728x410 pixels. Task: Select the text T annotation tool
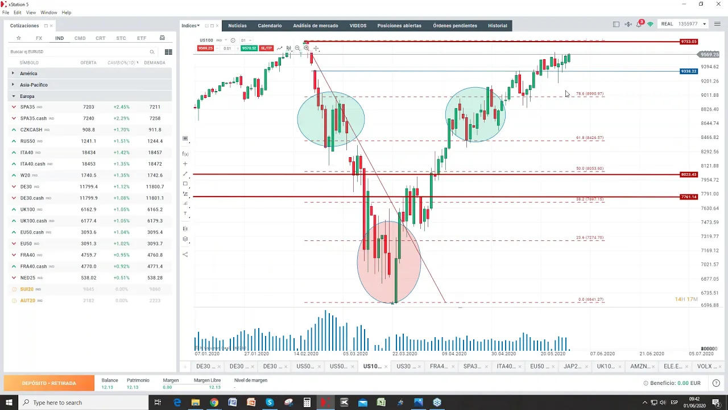click(185, 214)
